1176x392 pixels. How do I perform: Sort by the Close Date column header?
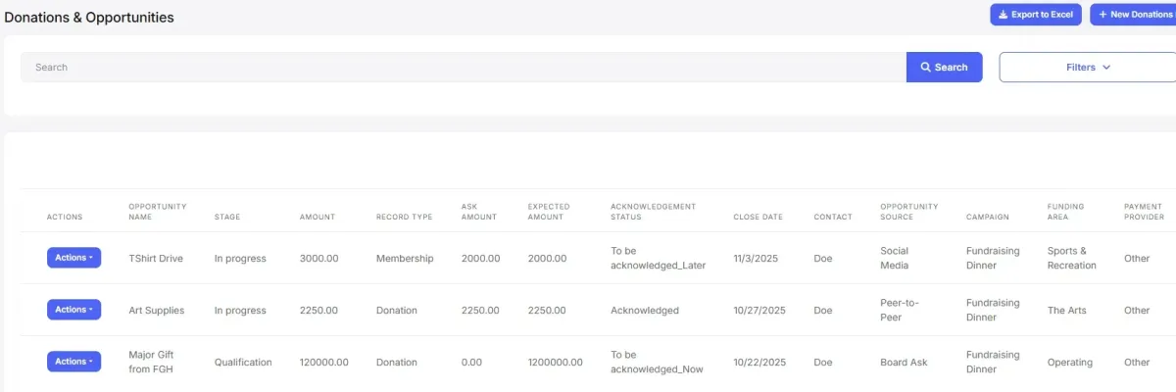(x=758, y=218)
